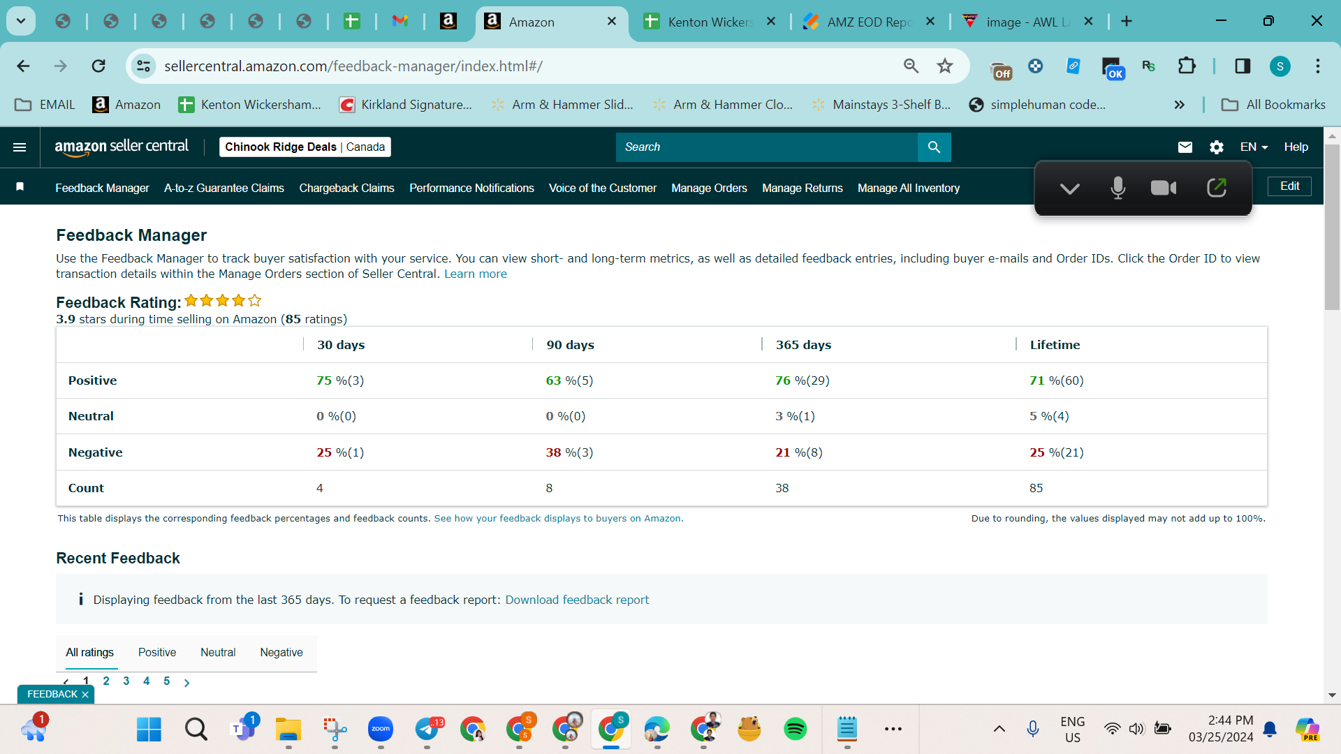Select the Neutral ratings tab

pyautogui.click(x=218, y=653)
